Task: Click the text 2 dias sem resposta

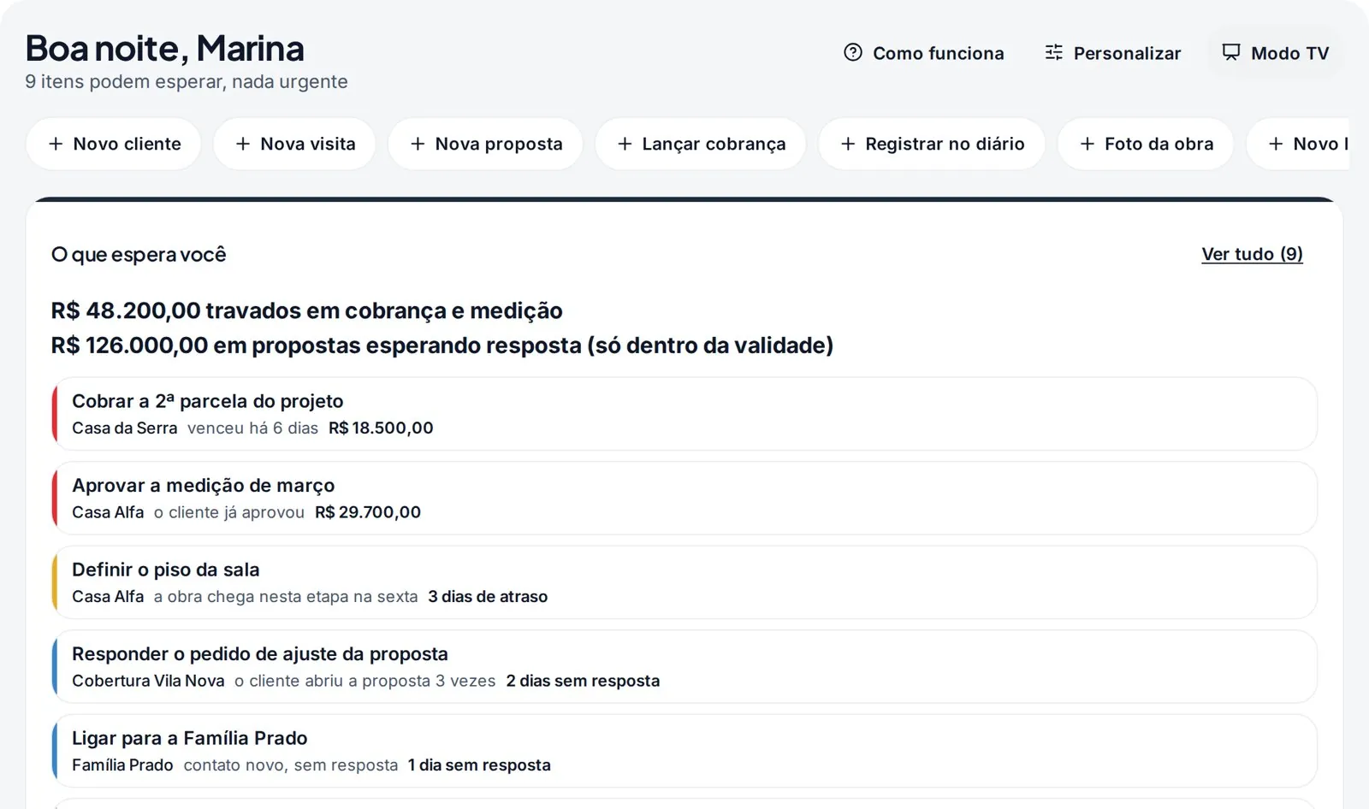Action: [x=583, y=681]
